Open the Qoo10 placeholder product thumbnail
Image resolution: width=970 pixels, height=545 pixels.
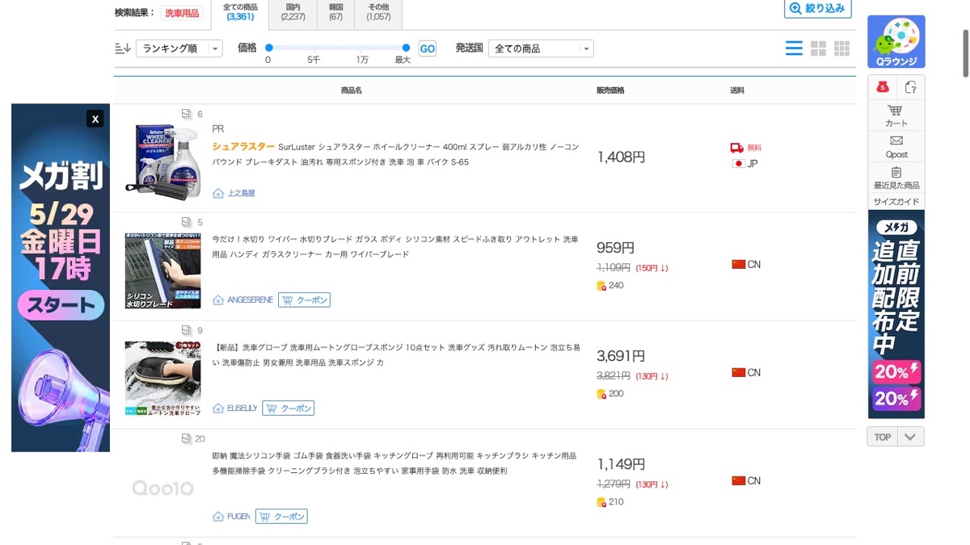pyautogui.click(x=162, y=488)
